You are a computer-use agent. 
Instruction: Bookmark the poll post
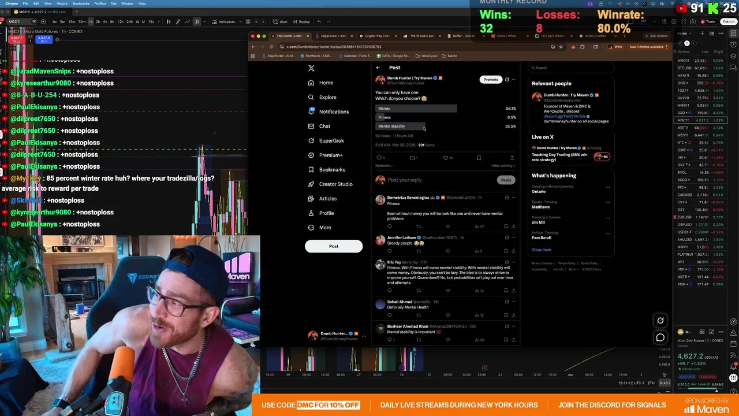[x=479, y=158]
